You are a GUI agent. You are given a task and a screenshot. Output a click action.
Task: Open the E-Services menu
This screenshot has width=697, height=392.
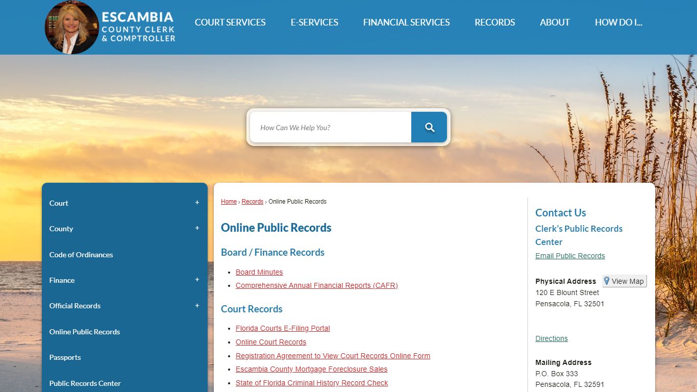pos(314,22)
